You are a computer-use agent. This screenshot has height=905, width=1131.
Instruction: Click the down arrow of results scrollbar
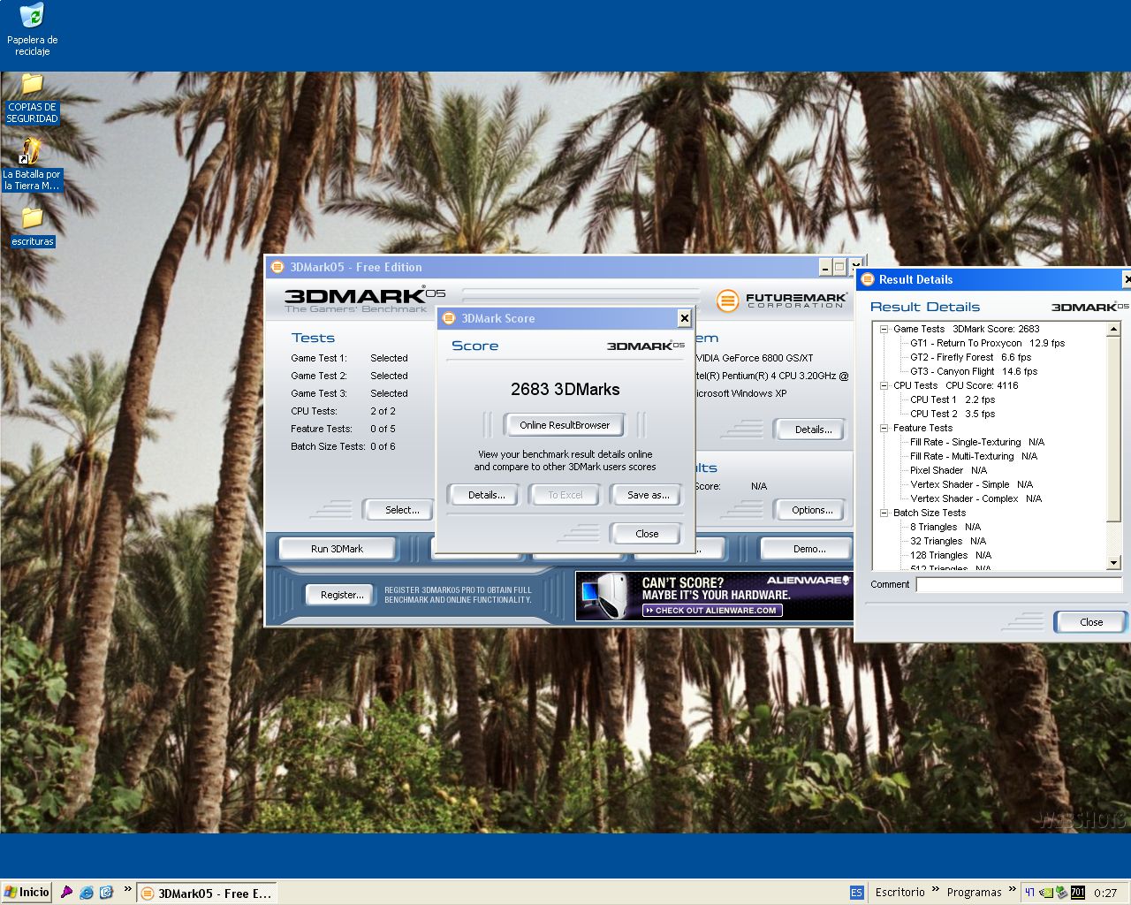pos(1113,563)
